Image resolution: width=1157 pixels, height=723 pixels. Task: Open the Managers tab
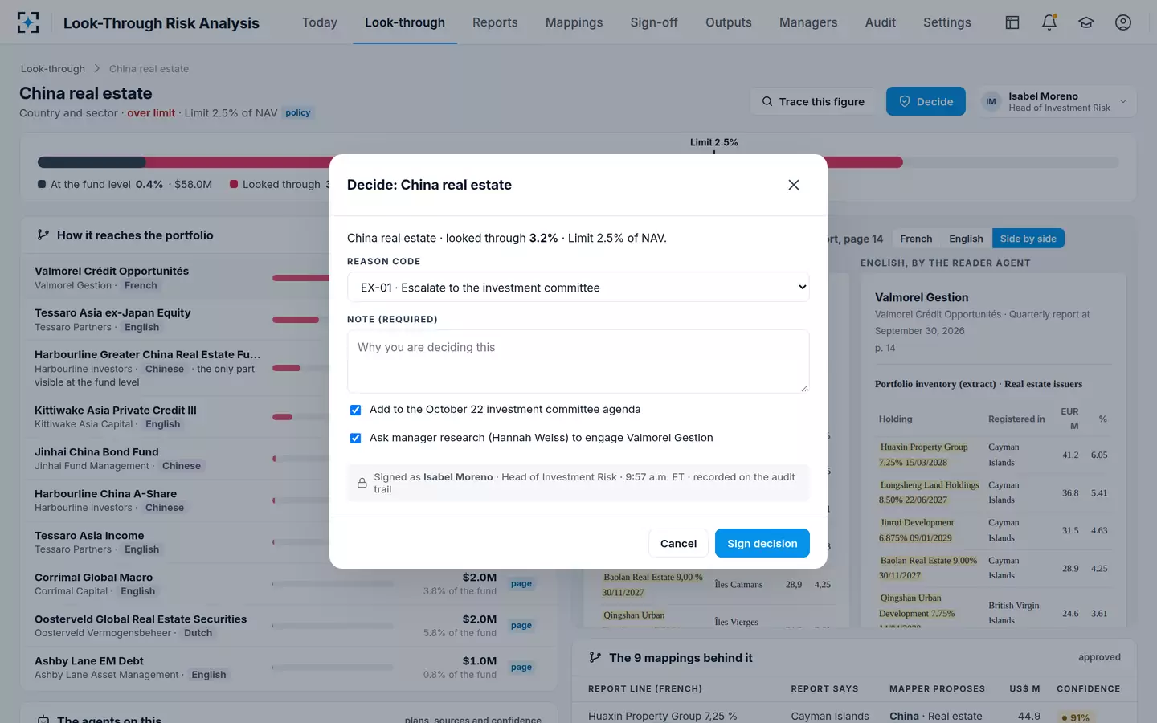point(808,22)
